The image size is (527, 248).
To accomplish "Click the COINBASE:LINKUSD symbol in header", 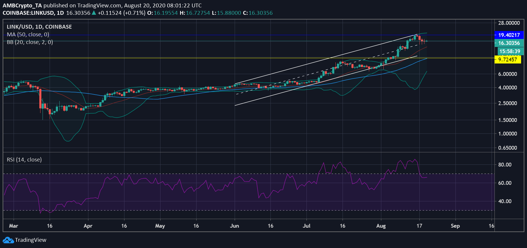I will click(x=29, y=13).
